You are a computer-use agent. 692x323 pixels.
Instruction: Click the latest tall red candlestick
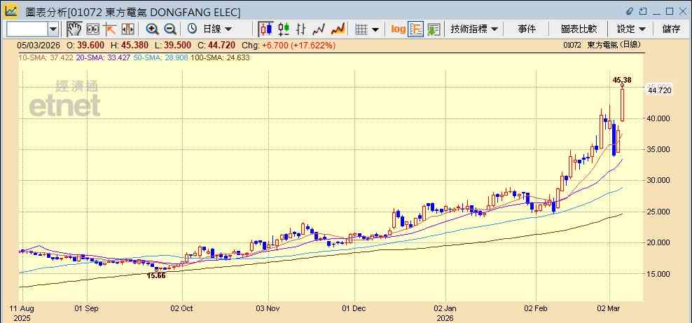(x=622, y=104)
